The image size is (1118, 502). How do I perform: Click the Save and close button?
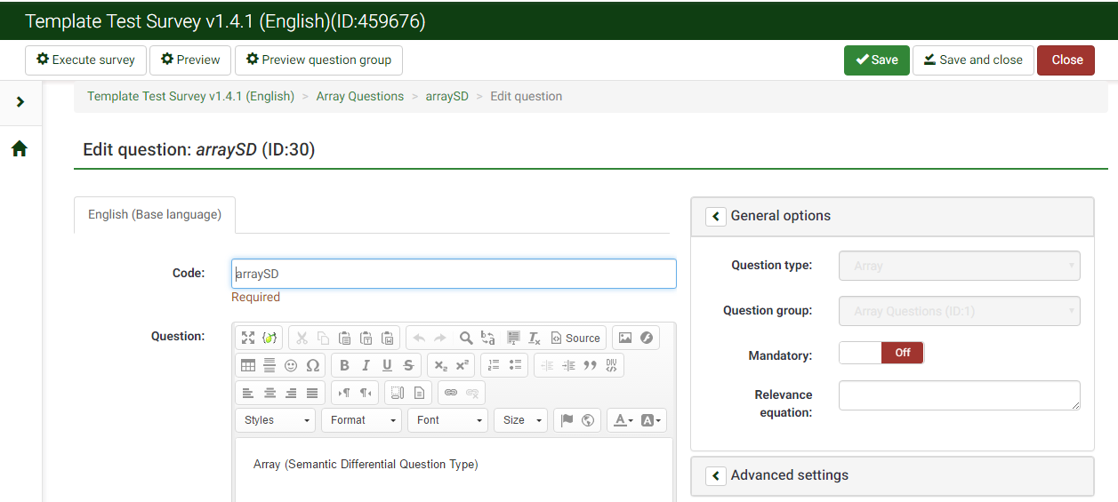[973, 60]
